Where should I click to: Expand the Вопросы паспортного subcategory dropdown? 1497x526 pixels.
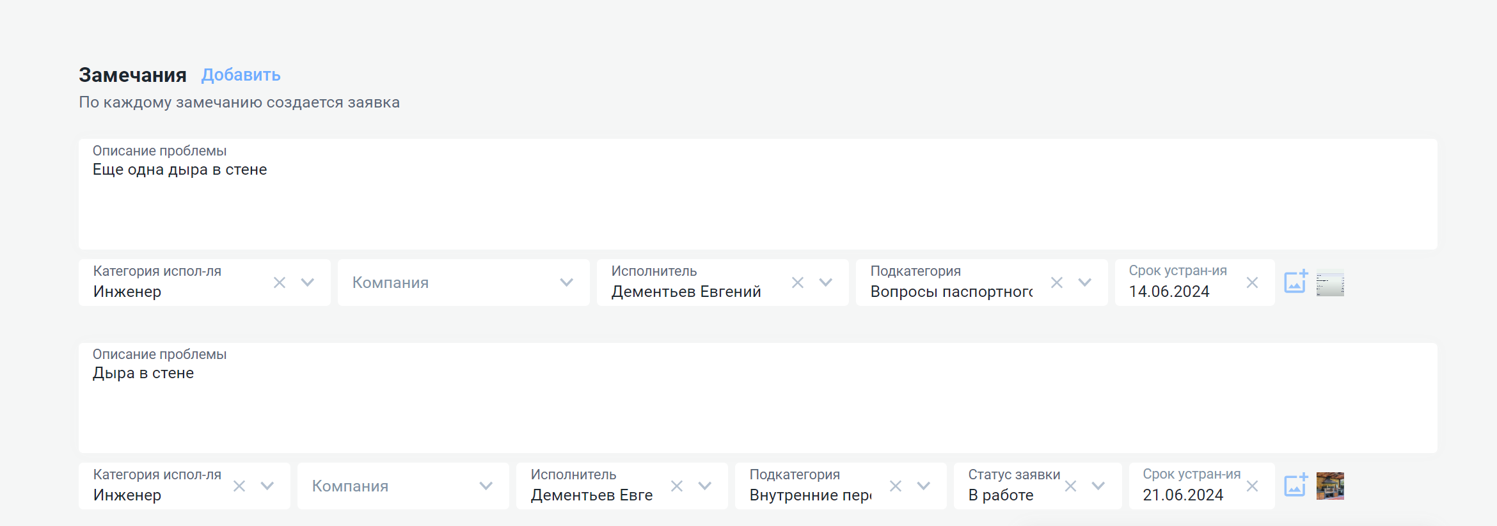1085,283
